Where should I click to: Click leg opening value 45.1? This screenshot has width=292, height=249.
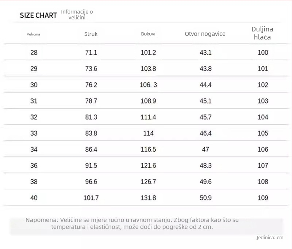[x=205, y=101]
